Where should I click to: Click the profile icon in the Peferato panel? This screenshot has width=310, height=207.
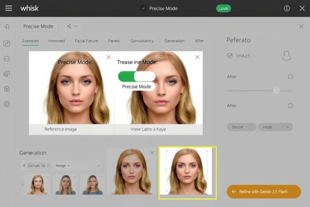286,56
